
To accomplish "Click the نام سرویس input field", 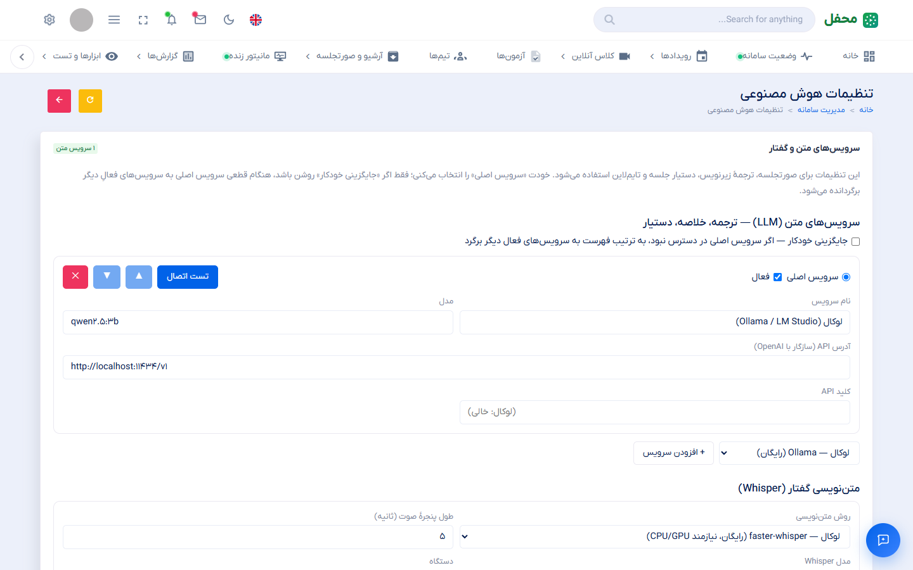I will [x=655, y=322].
